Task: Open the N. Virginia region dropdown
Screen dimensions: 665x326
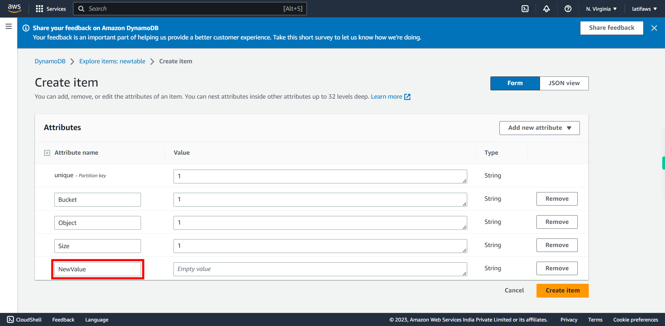Action: pyautogui.click(x=601, y=9)
